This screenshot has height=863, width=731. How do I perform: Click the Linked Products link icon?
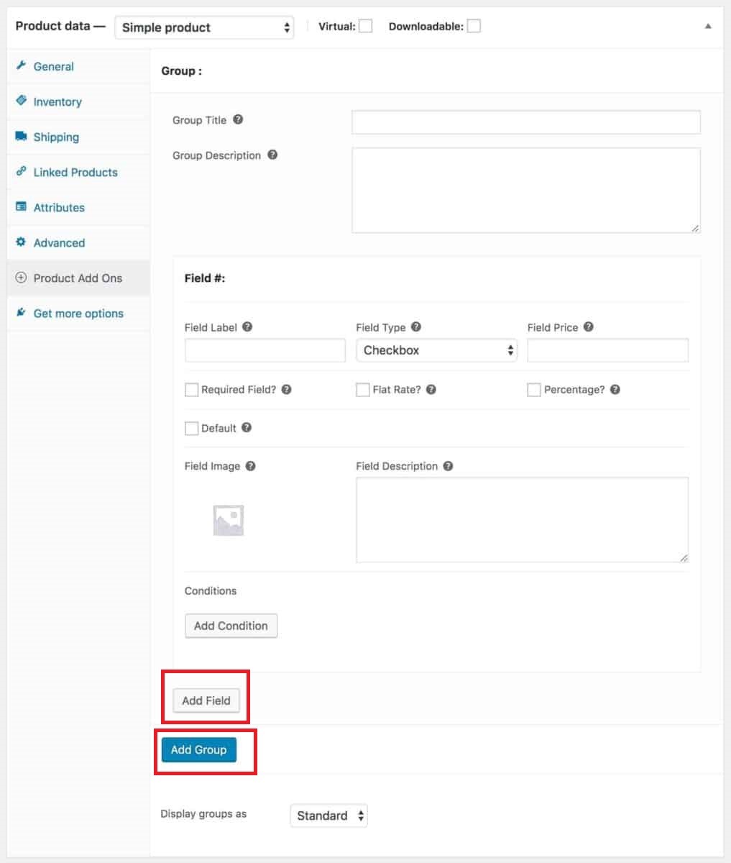(x=21, y=171)
